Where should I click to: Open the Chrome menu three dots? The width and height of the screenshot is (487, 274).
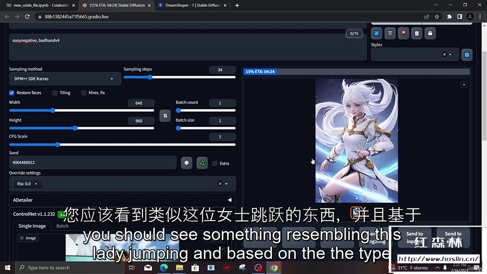click(480, 17)
